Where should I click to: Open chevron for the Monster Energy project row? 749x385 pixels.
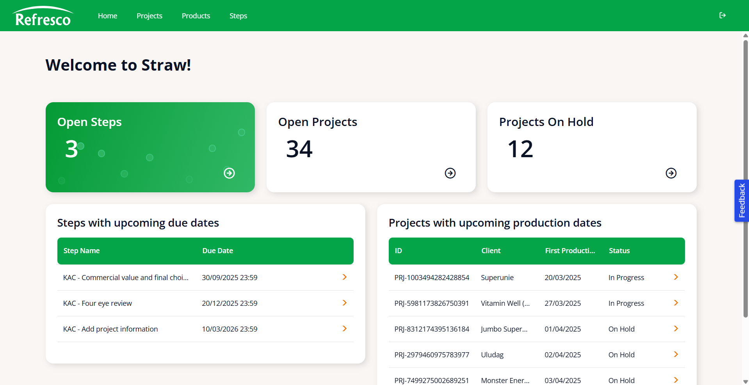[676, 380]
